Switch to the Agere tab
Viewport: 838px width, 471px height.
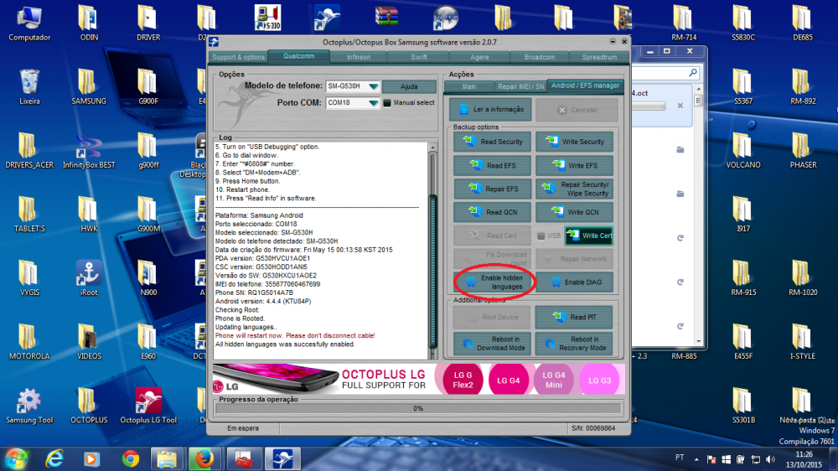click(479, 57)
